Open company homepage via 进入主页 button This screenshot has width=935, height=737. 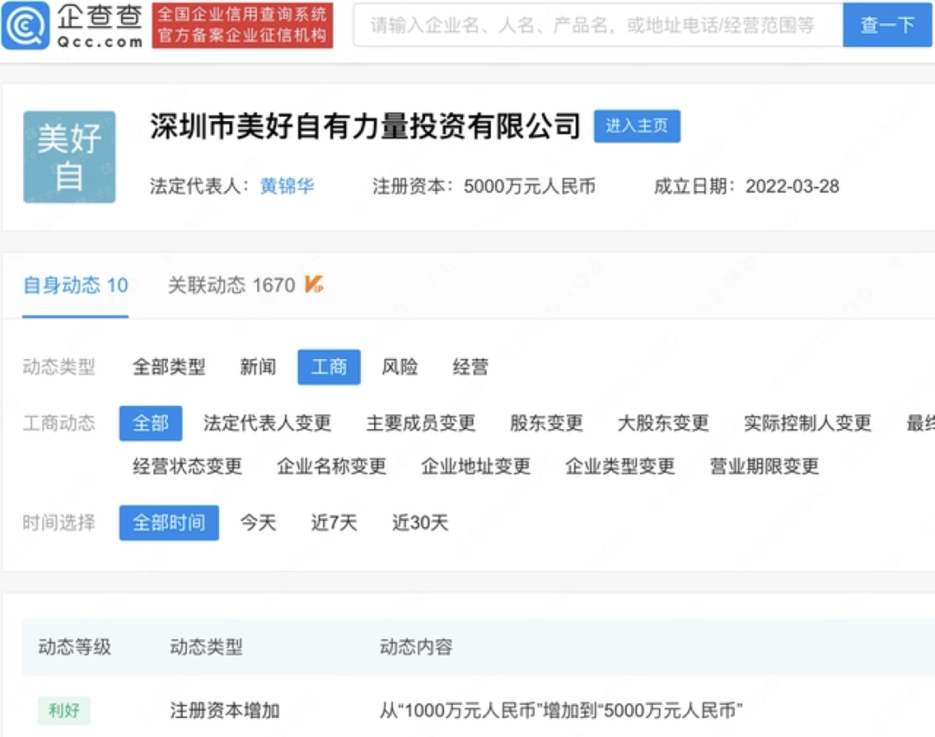(637, 125)
